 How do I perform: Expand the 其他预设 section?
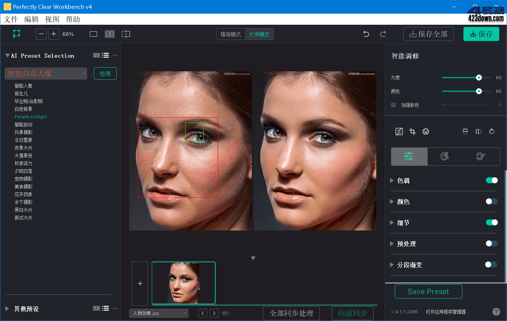(x=6, y=309)
